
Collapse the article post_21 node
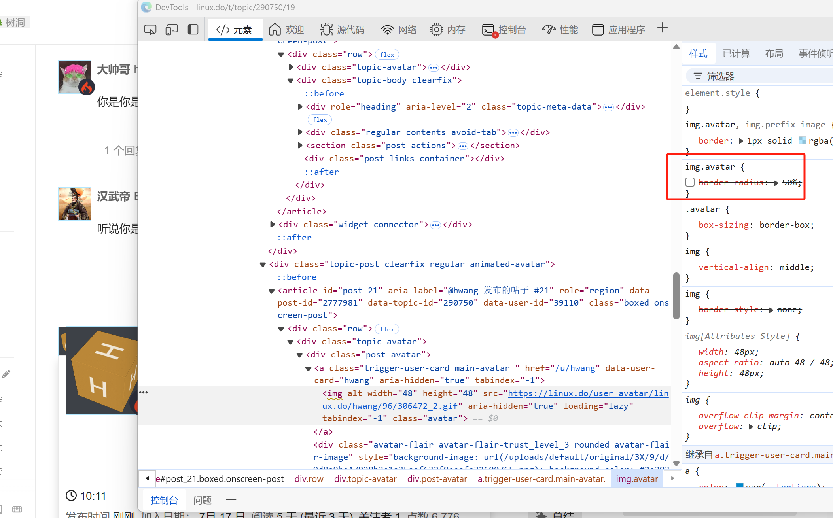point(271,291)
